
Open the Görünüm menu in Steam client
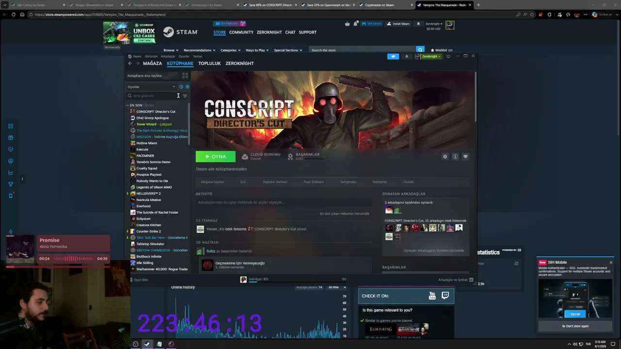pyautogui.click(x=151, y=56)
